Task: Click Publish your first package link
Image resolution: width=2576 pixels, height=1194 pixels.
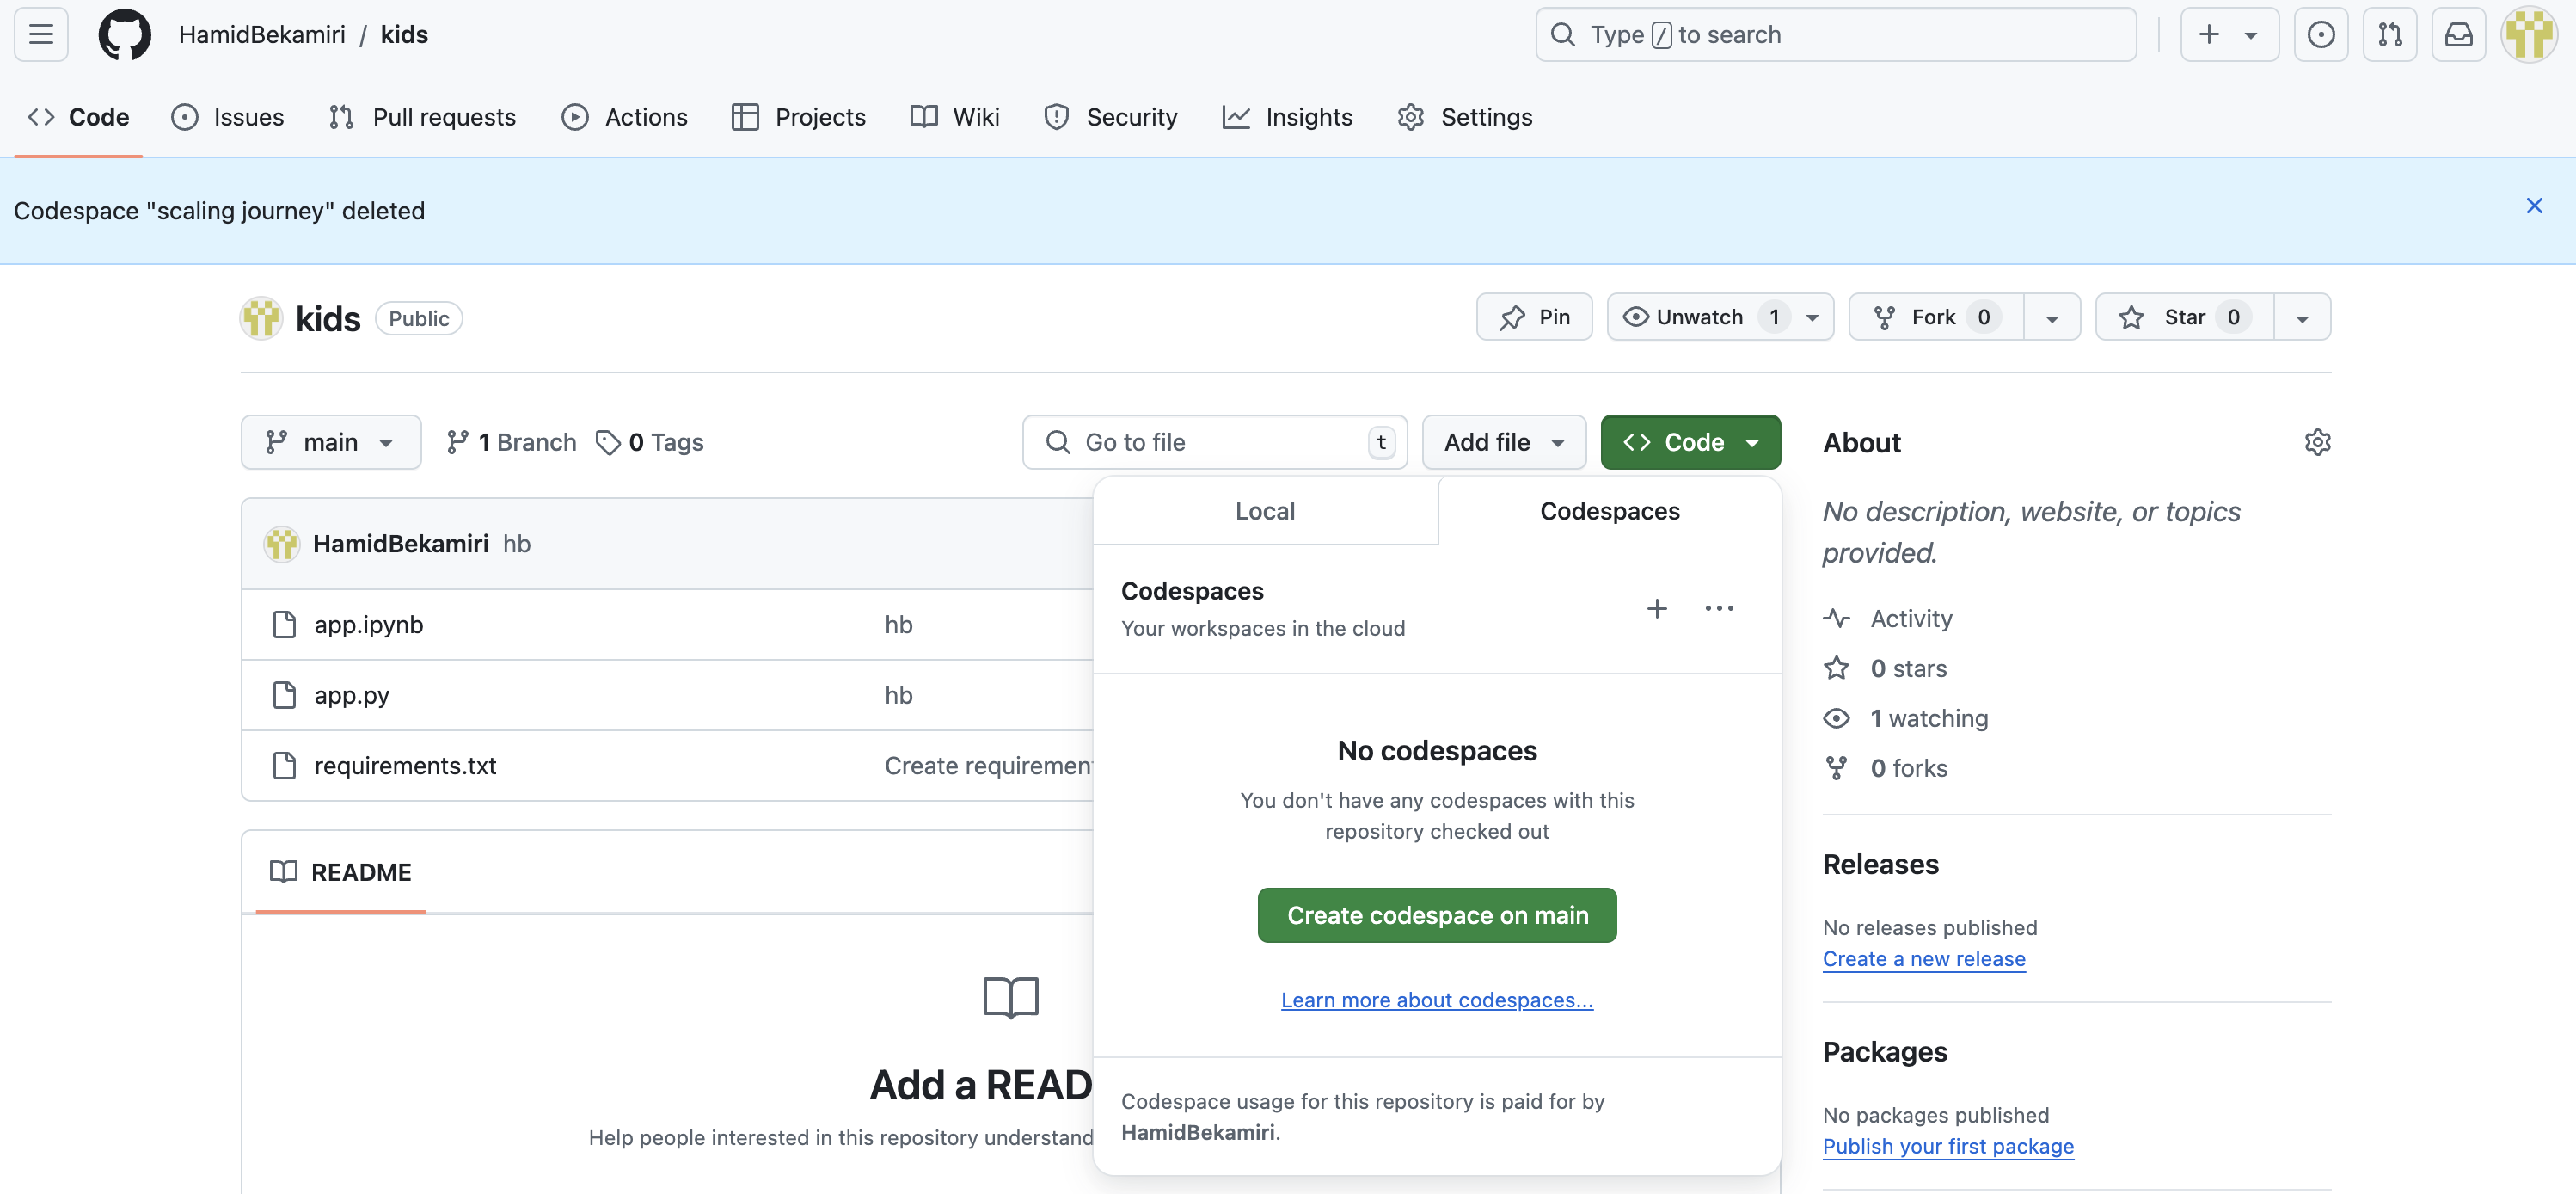Action: 1947,1146
